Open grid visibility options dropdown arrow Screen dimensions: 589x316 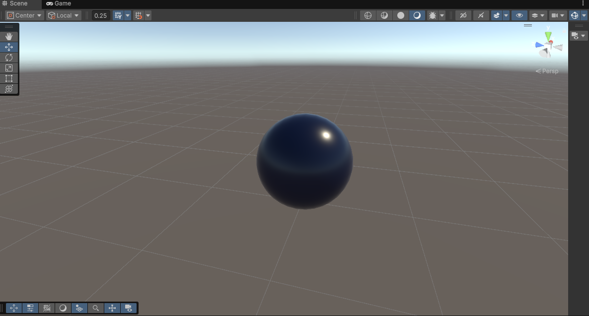128,15
